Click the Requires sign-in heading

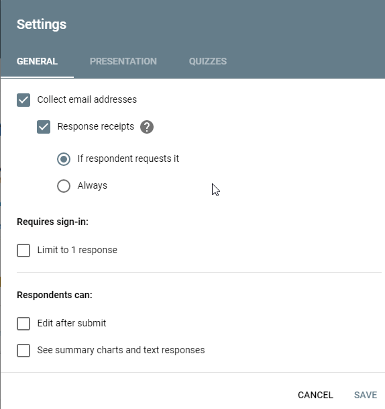(52, 222)
